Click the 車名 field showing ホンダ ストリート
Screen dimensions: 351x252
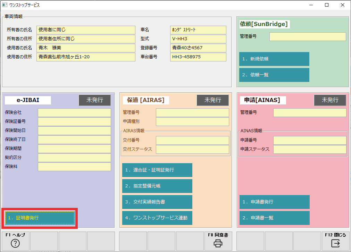198,30
